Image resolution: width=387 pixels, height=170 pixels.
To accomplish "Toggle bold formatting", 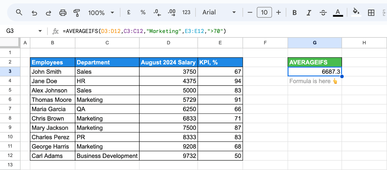I will [x=295, y=12].
